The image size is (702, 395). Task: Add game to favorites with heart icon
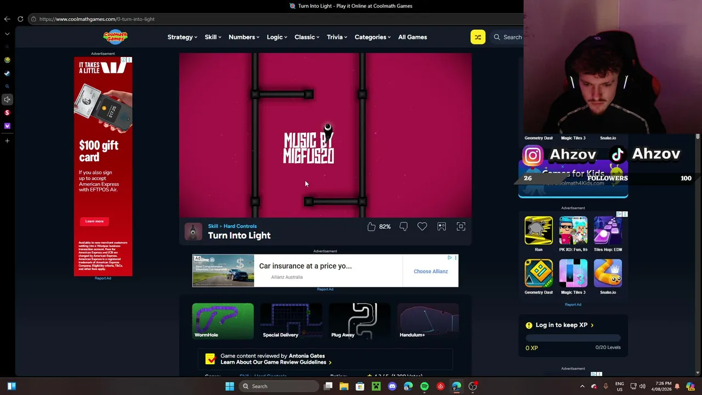click(422, 227)
